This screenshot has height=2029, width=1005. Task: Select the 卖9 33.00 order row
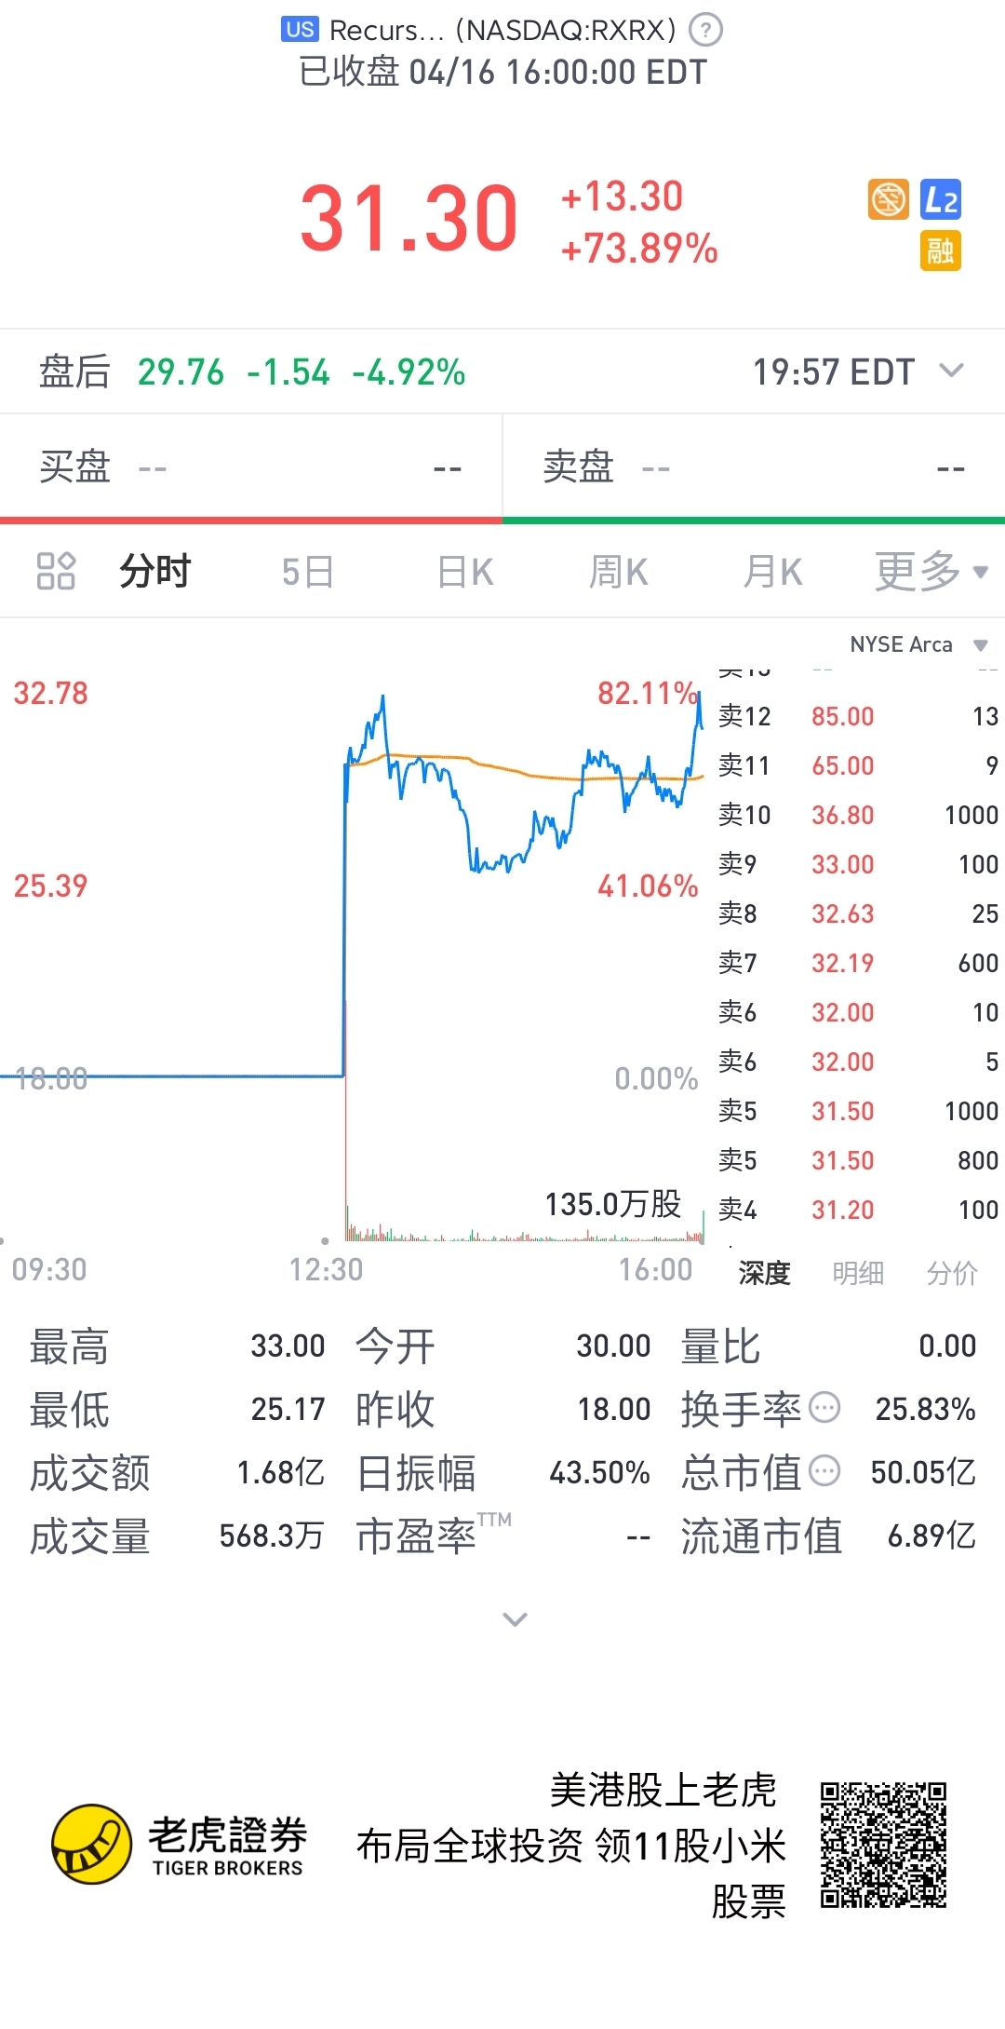click(x=858, y=864)
